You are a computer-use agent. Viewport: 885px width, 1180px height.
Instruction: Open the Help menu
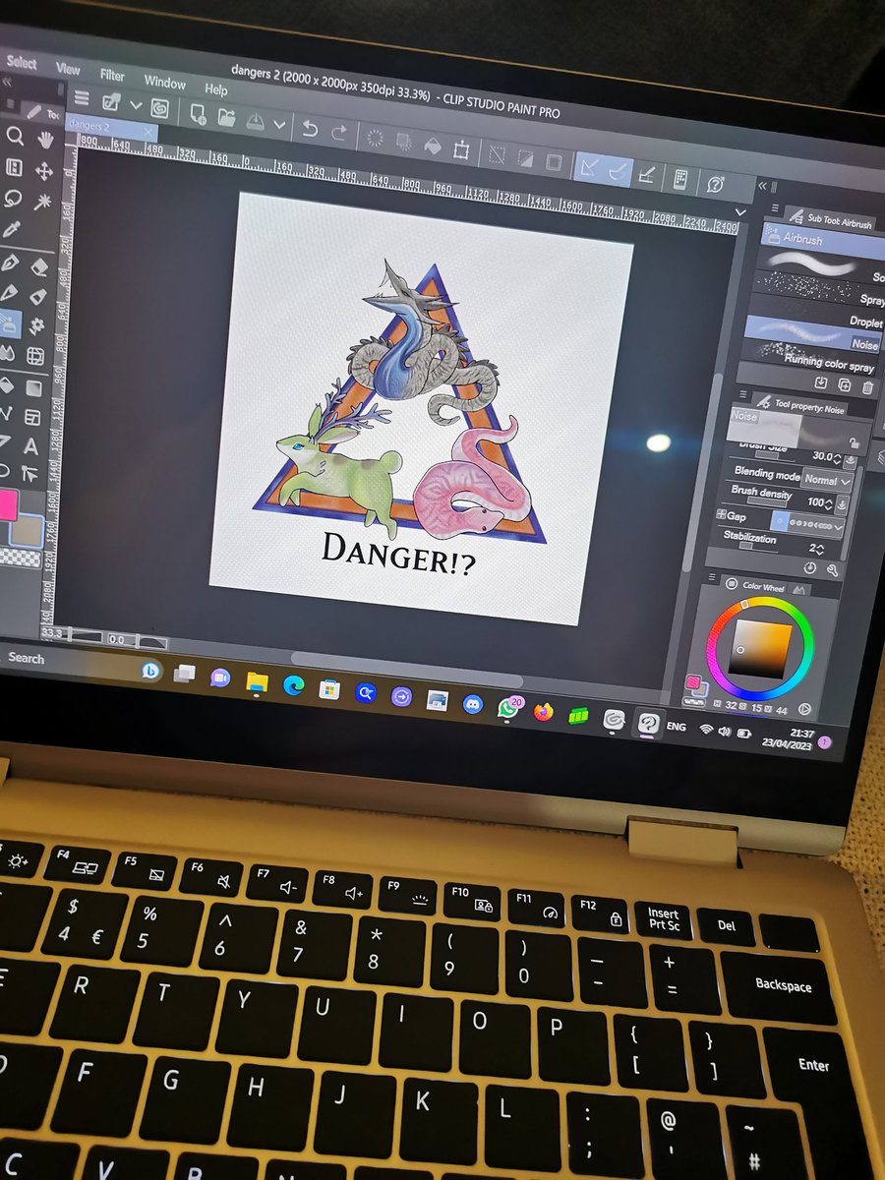coord(216,89)
